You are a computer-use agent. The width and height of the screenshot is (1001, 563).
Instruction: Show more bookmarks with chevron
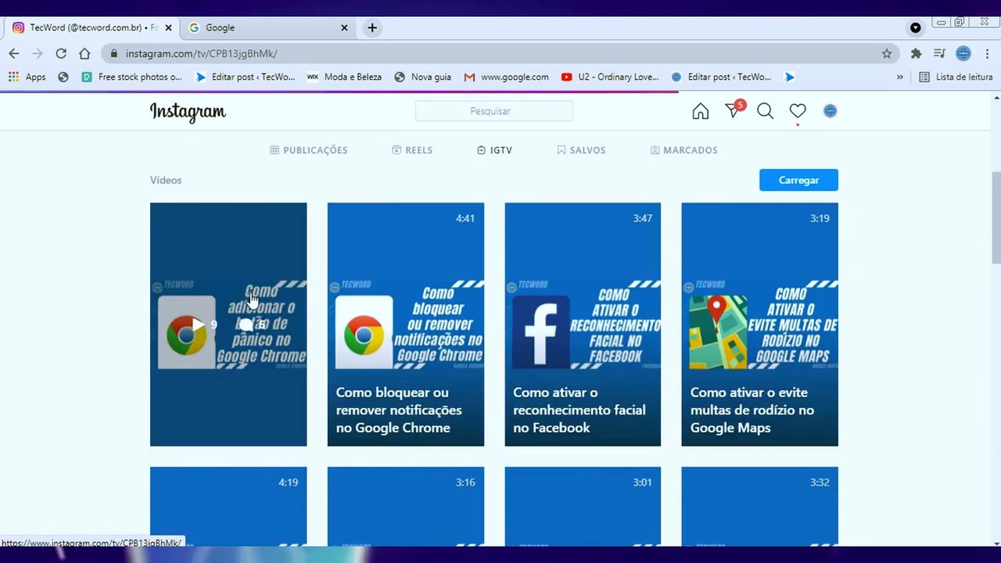pyautogui.click(x=899, y=77)
